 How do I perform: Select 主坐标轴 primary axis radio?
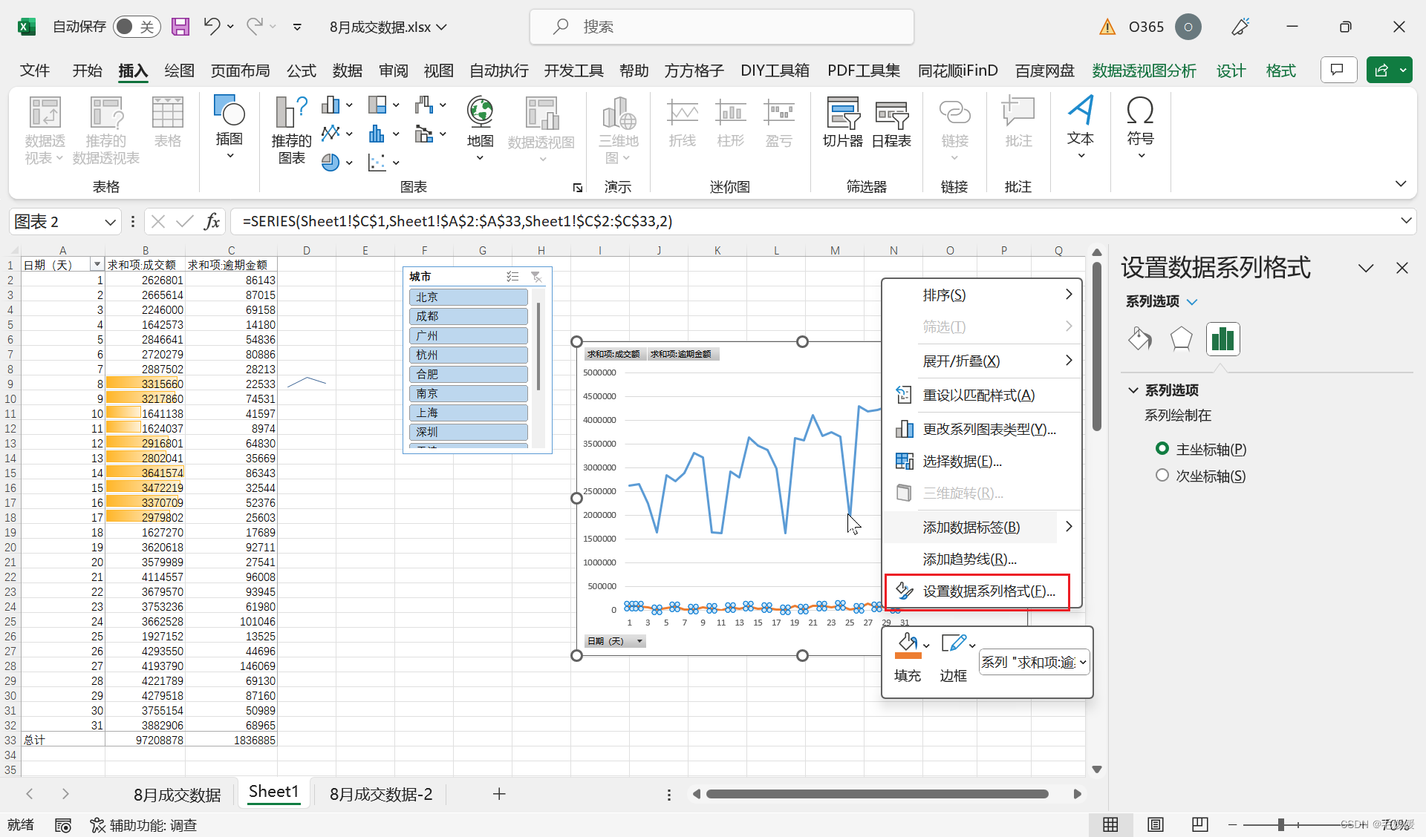[1162, 449]
